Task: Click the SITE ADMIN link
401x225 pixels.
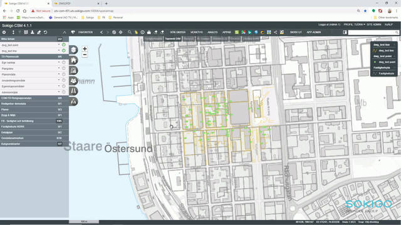Action: [374, 24]
